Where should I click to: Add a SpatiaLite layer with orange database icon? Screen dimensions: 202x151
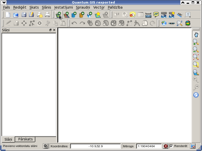point(82,15)
